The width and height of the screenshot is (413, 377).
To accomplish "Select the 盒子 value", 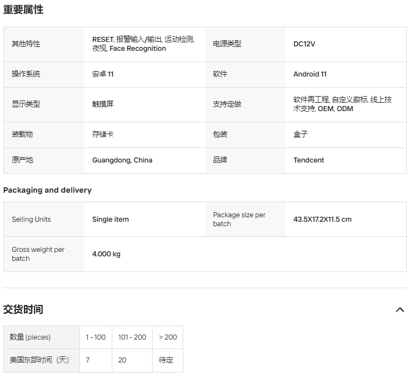I will [301, 134].
